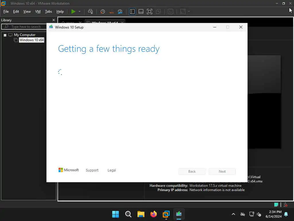This screenshot has height=221, width=294.
Task: Click the VMware Workstation taskbar icon
Action: click(x=166, y=214)
